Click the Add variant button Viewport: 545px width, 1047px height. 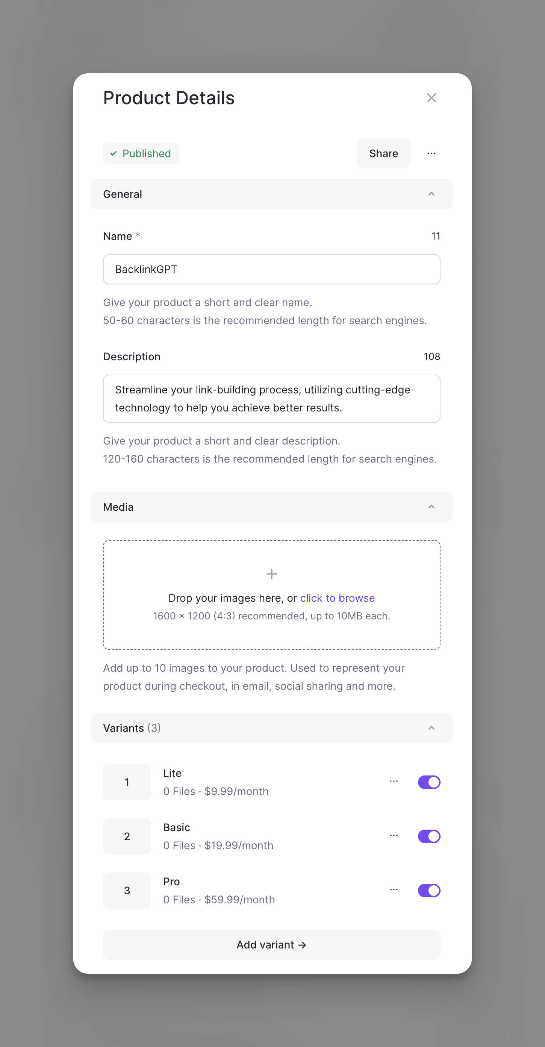pos(271,945)
